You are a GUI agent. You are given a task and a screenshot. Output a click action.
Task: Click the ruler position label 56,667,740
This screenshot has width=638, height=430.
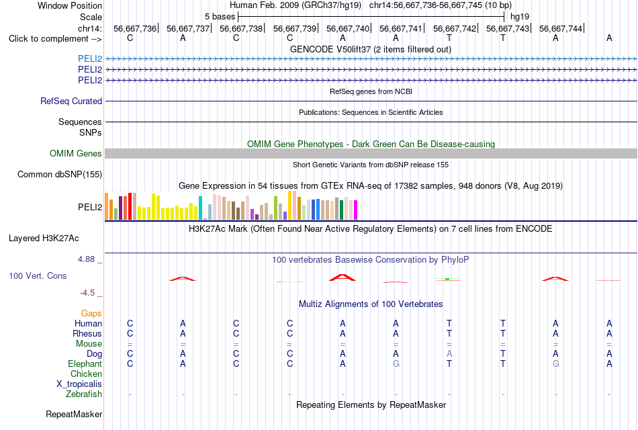click(348, 28)
